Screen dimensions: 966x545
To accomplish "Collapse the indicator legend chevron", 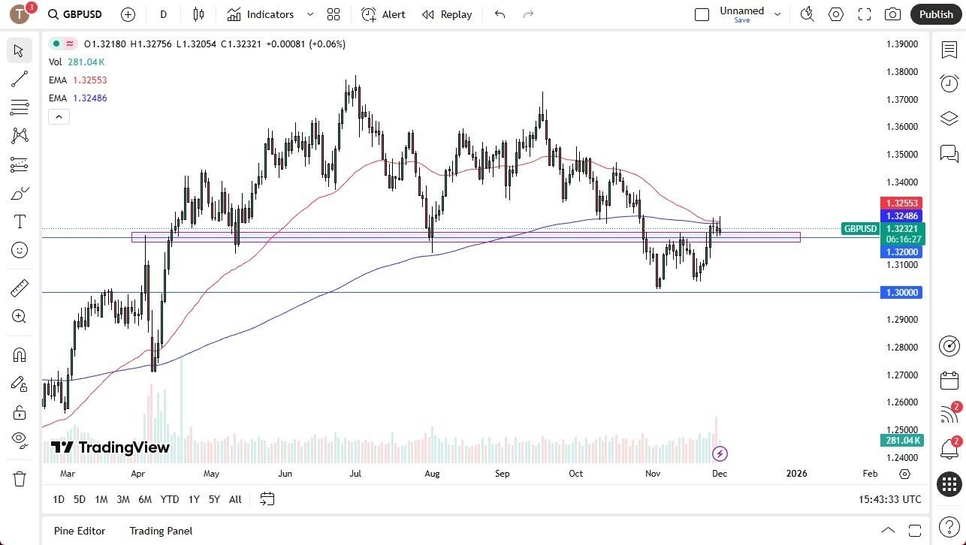I will pos(59,116).
